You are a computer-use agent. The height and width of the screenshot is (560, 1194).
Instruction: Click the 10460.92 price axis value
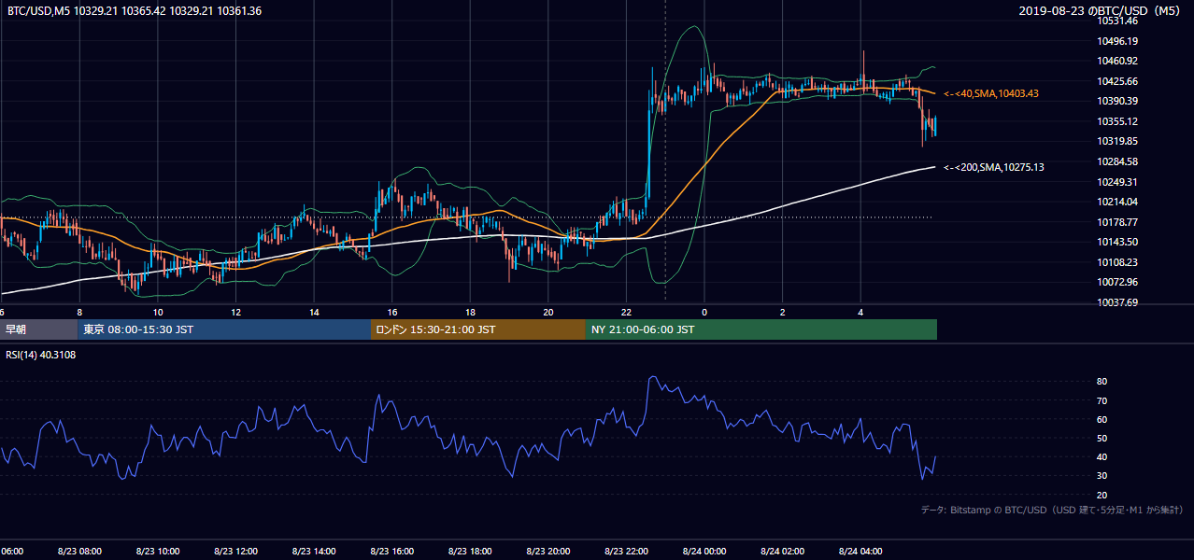(x=1117, y=61)
